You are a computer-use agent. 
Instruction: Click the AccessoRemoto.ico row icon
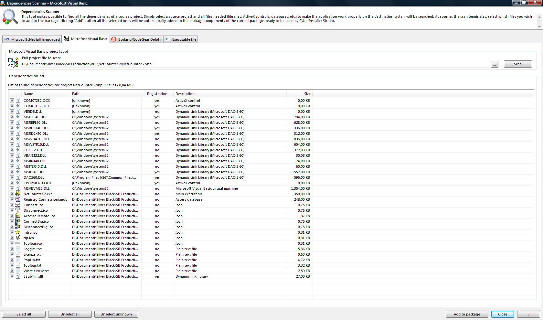pyautogui.click(x=18, y=216)
